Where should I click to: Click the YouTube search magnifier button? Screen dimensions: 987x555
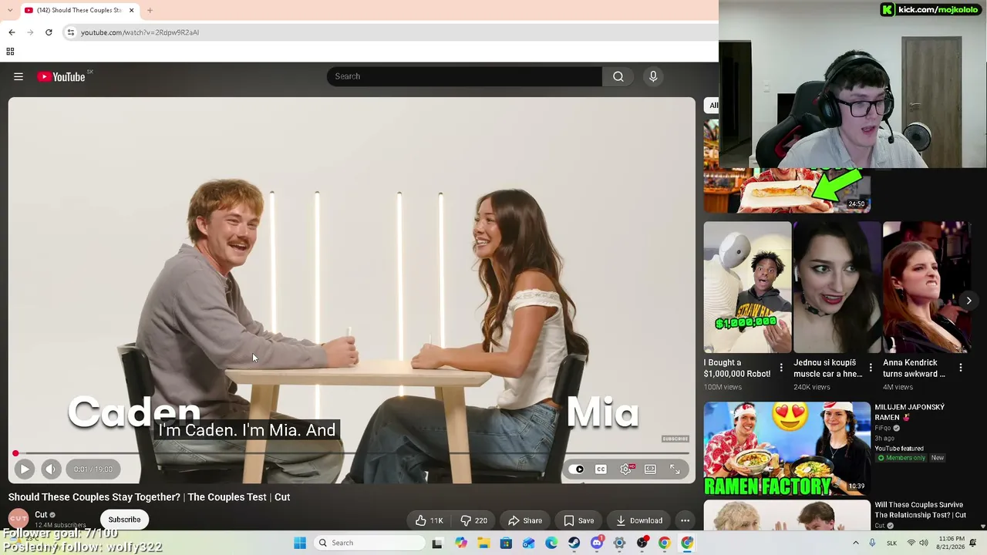coord(618,76)
